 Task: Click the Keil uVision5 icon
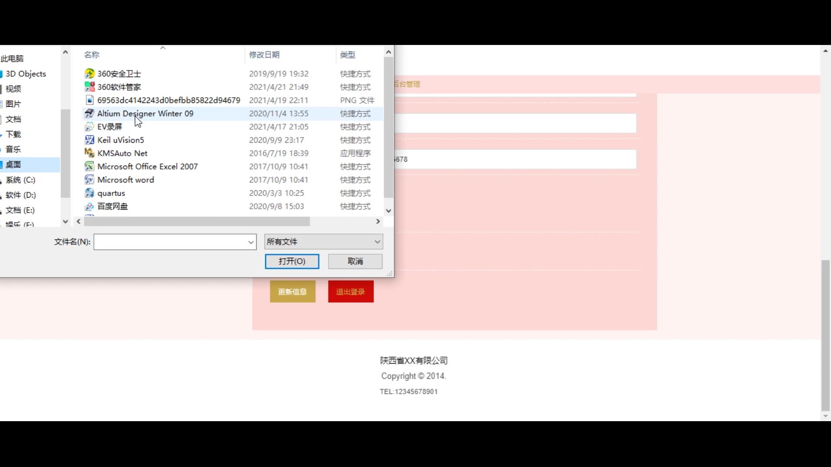tap(89, 140)
